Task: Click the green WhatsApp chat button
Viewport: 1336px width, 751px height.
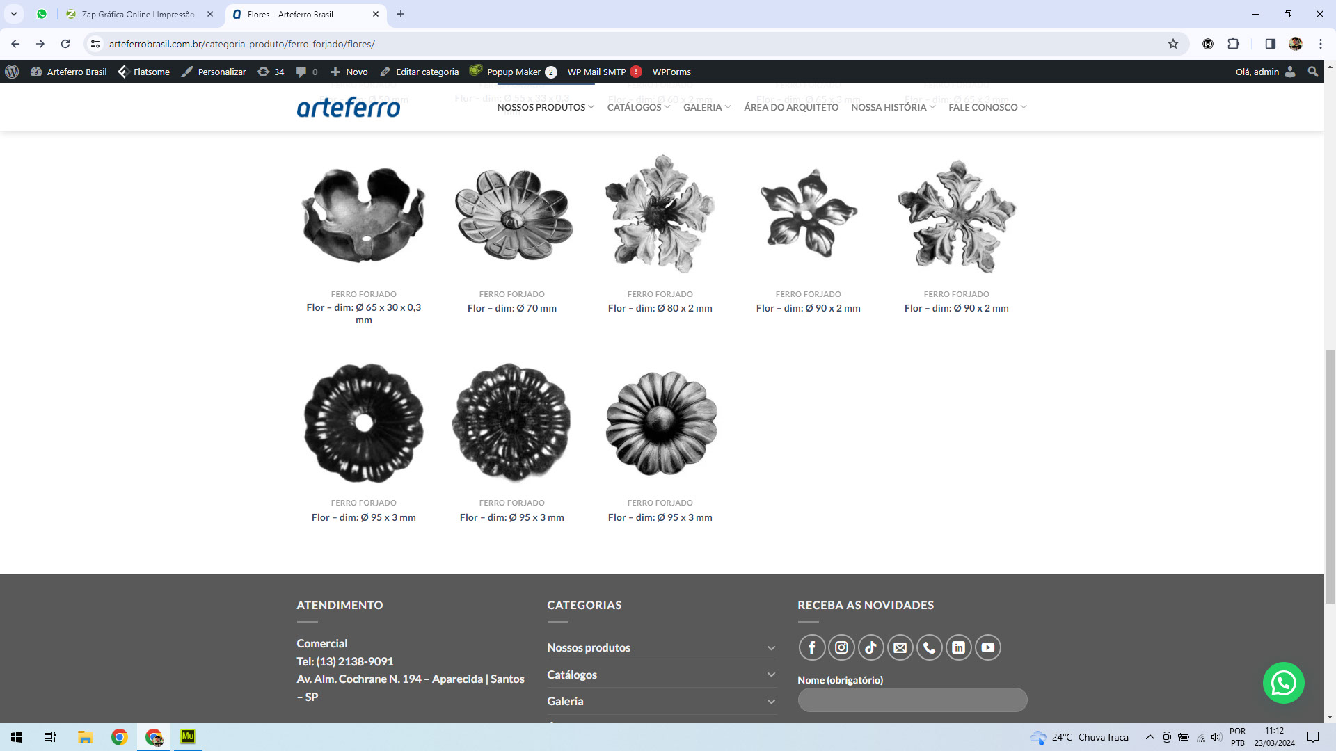Action: coord(1283,683)
